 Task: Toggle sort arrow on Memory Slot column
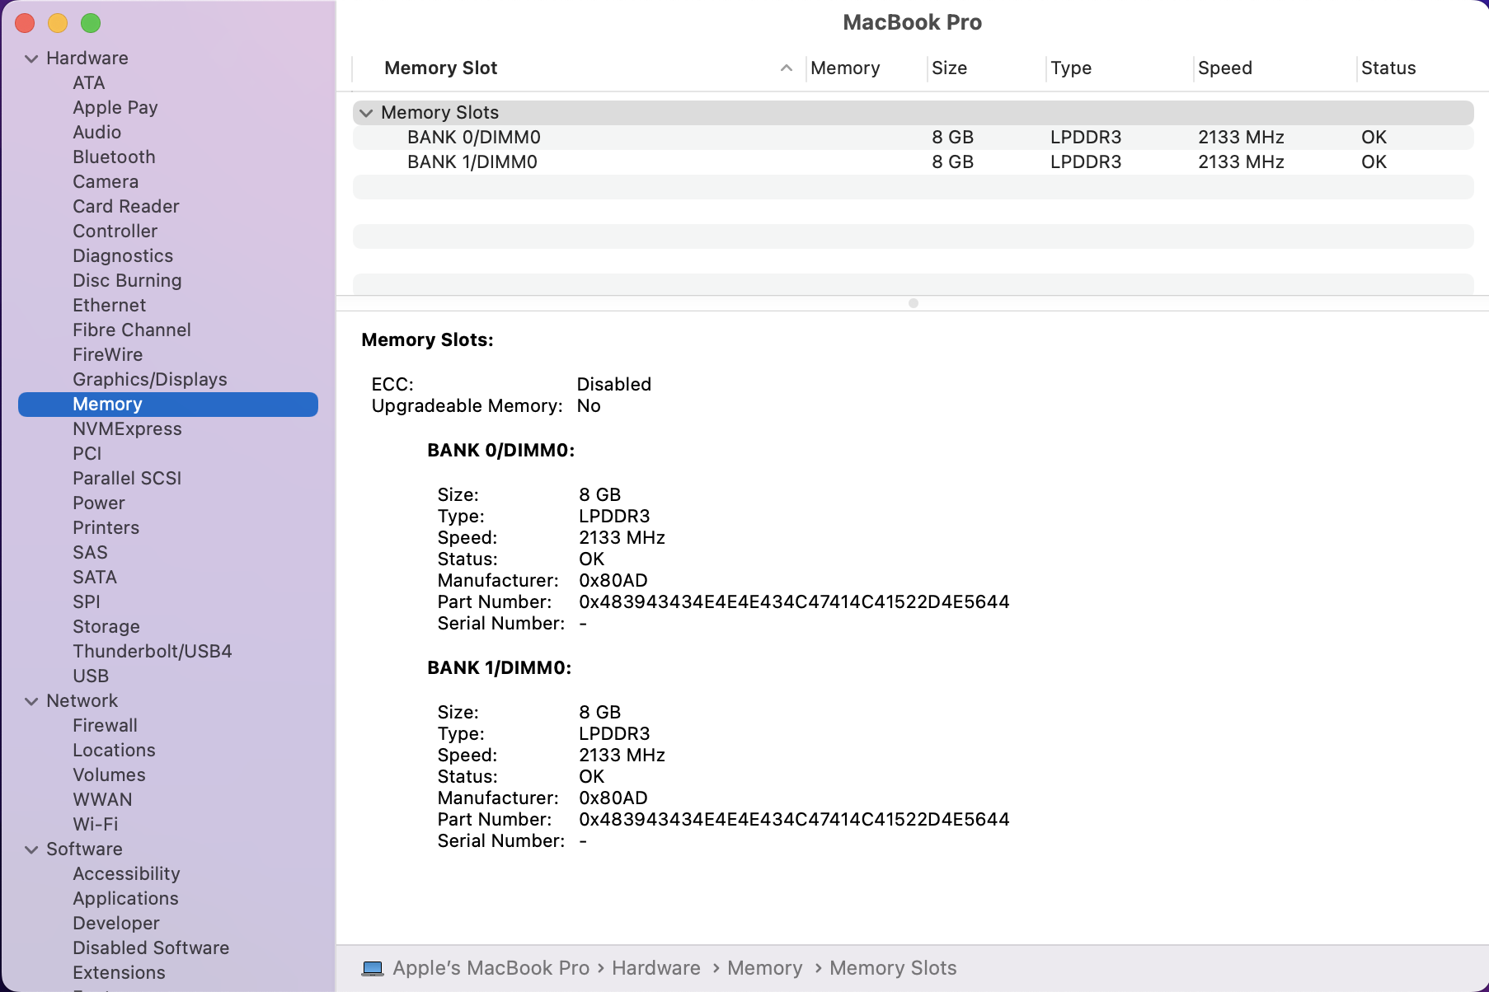[787, 68]
